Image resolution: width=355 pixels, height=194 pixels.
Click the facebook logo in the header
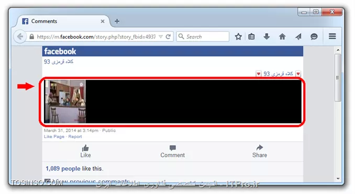[x=60, y=51]
